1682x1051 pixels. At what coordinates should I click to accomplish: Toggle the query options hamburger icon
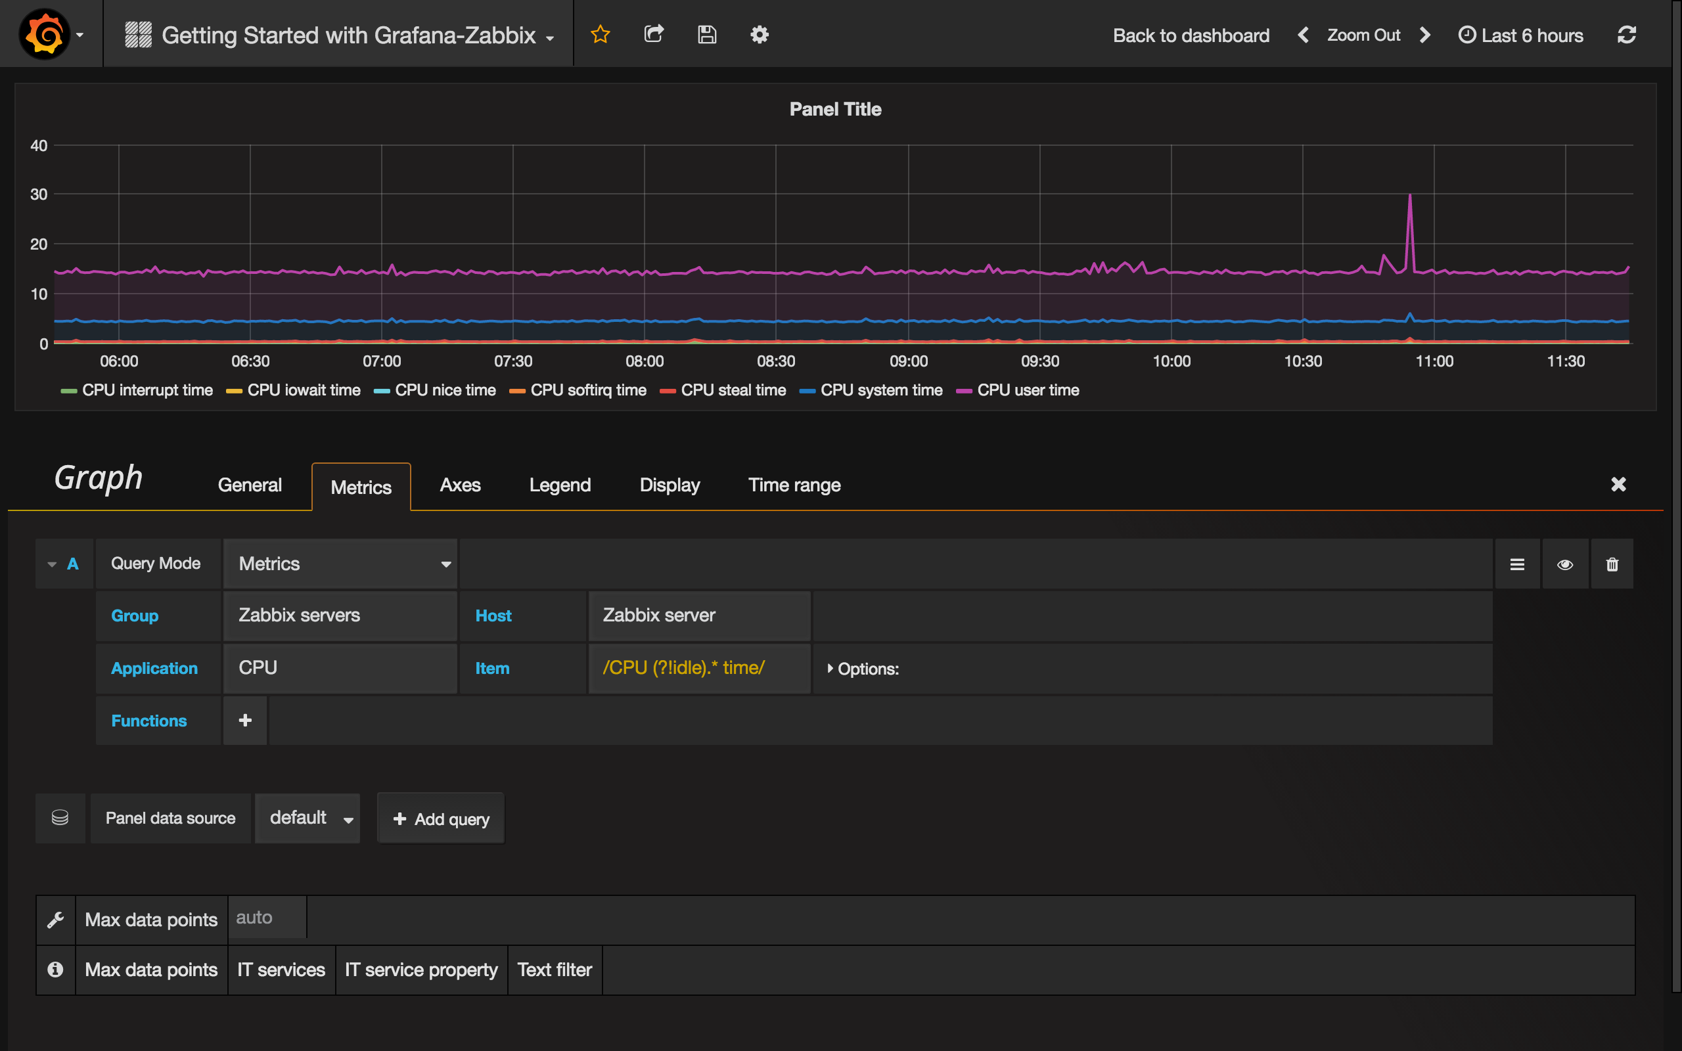[x=1516, y=563]
